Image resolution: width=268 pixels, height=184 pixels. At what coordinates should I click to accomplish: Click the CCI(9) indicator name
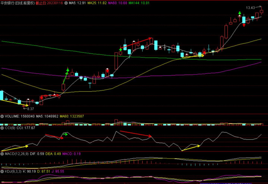pos(10,128)
